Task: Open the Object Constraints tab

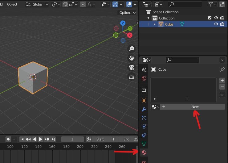Action: (144, 135)
